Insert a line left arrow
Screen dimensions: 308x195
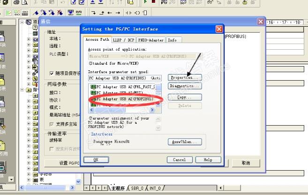pos(110,13)
